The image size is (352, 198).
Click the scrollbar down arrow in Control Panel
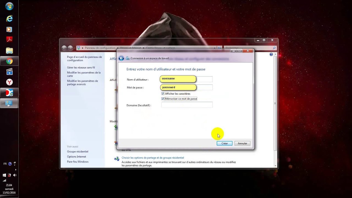point(275,166)
